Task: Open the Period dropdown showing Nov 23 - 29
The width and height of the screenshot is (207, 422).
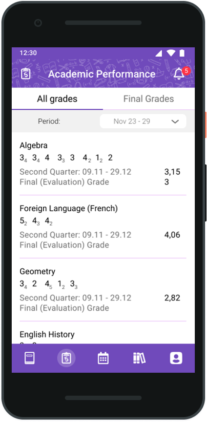Action: 143,121
